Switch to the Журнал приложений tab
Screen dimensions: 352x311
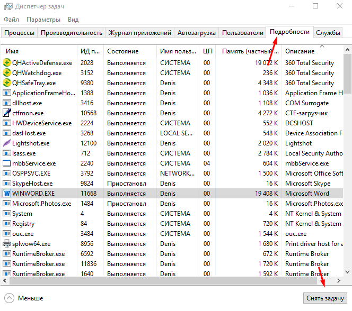pyautogui.click(x=139, y=33)
